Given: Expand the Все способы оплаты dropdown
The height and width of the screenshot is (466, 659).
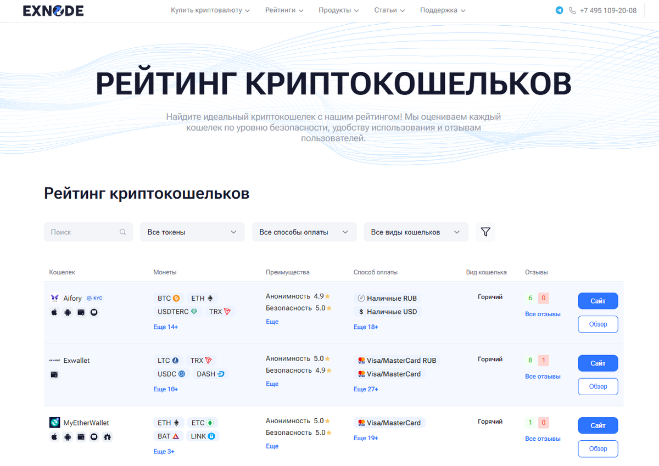Looking at the screenshot, I should [304, 232].
